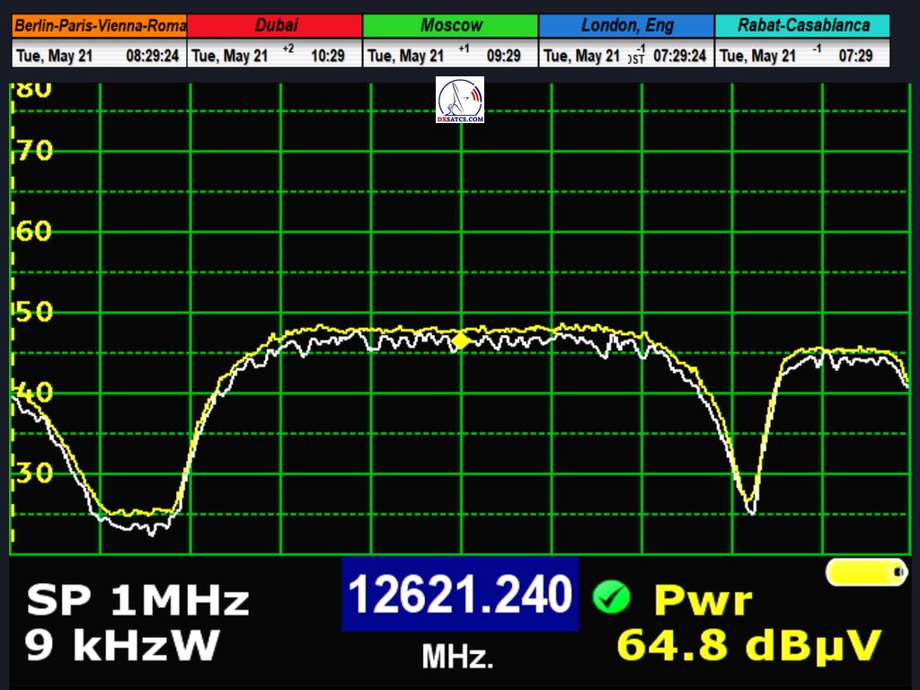This screenshot has height=690, width=920.
Task: Click the 64.8 dBµV power reading
Action: point(749,645)
